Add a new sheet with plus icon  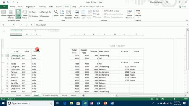83,95
